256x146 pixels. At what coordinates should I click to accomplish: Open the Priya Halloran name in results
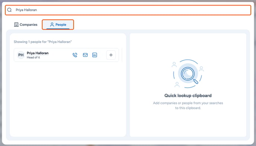38,53
